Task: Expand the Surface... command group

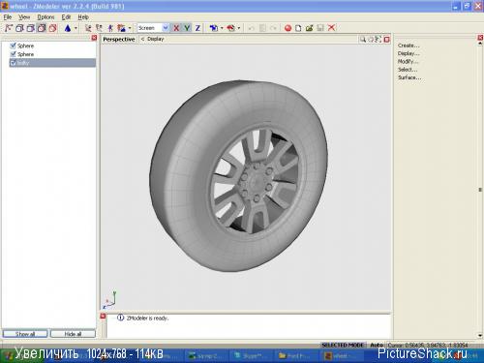Action: (409, 77)
